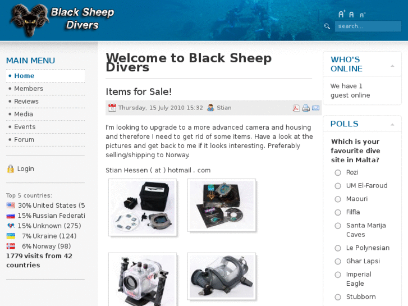Screen dimensions: 408x306
Task: Collapse the Polls panel arrow
Action: (x=392, y=125)
